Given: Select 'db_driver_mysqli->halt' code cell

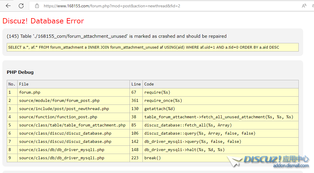Looking at the screenshot, I should pos(221,150).
